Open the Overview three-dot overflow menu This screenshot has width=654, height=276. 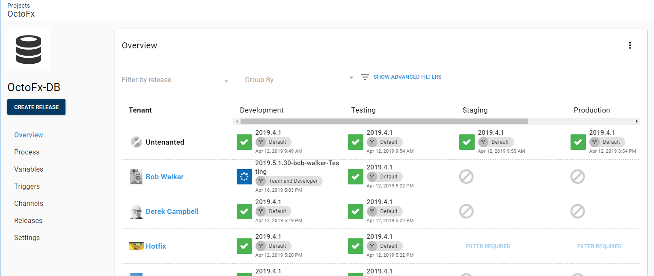tap(630, 46)
